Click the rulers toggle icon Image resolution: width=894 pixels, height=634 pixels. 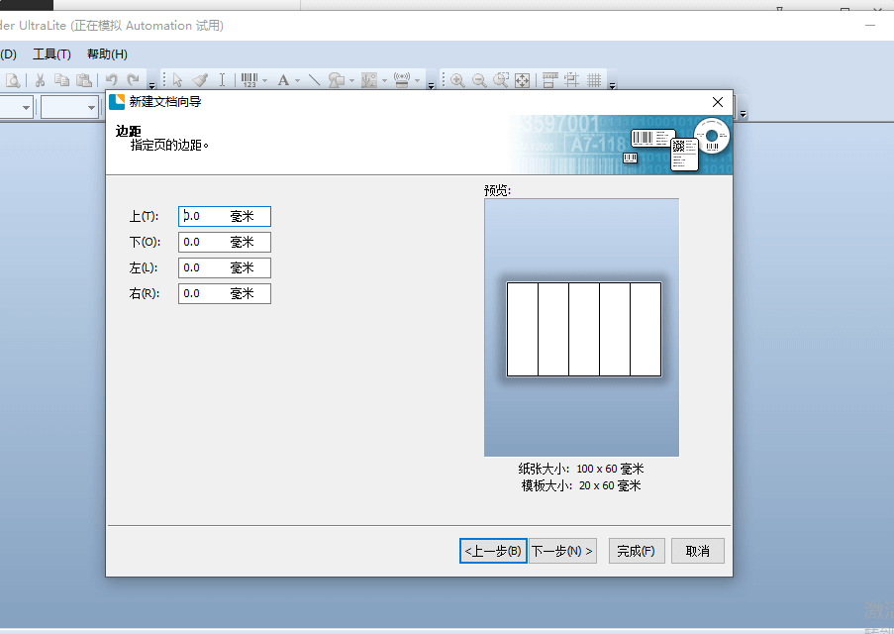coord(549,80)
